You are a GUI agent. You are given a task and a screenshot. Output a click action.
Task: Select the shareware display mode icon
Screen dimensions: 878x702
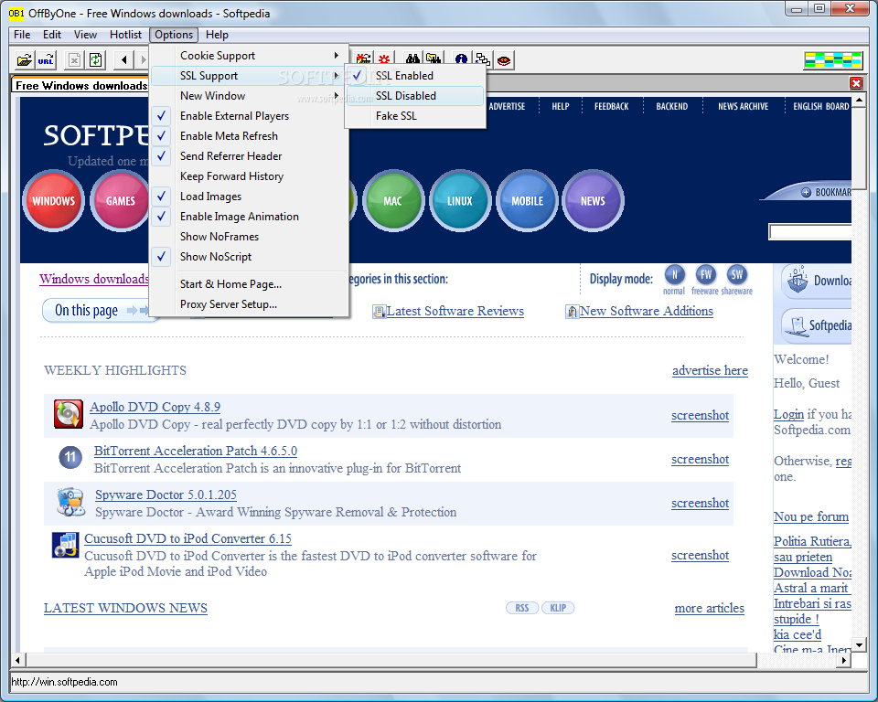[737, 275]
